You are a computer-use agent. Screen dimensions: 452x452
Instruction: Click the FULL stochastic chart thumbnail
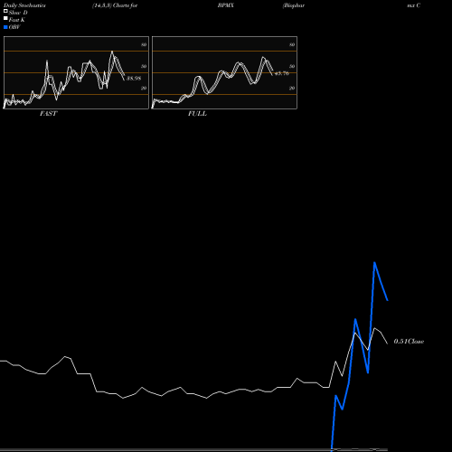tap(224, 72)
